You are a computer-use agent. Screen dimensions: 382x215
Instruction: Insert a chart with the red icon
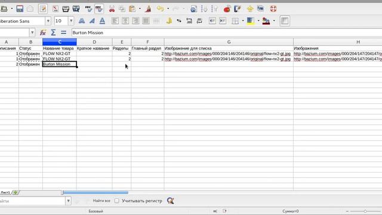point(227,9)
